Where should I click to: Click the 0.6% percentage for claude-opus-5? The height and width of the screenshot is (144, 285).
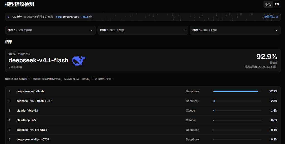pyautogui.click(x=274, y=120)
